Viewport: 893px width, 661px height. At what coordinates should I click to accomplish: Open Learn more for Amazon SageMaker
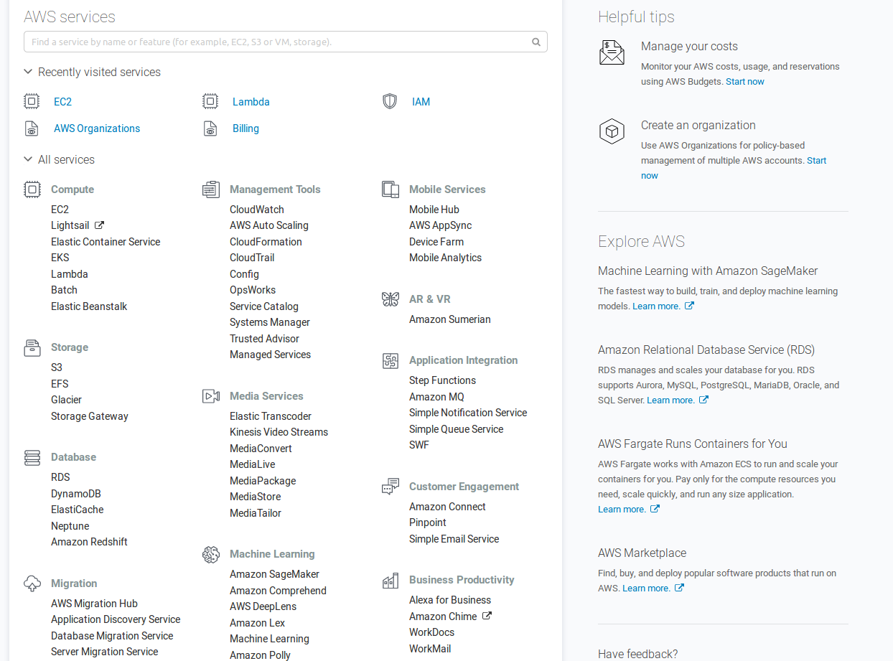656,306
